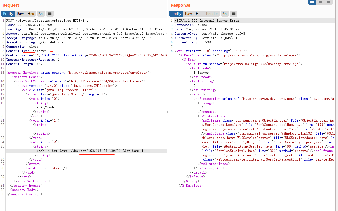Click the Request panel heading
The image size is (338, 211).
[x=11, y=5]
